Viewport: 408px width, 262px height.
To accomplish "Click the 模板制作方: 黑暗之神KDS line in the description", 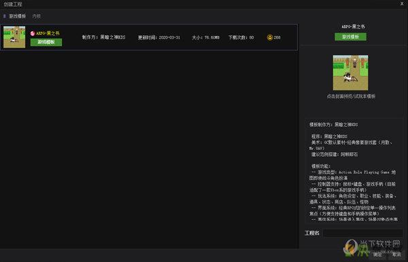I will tap(334, 125).
